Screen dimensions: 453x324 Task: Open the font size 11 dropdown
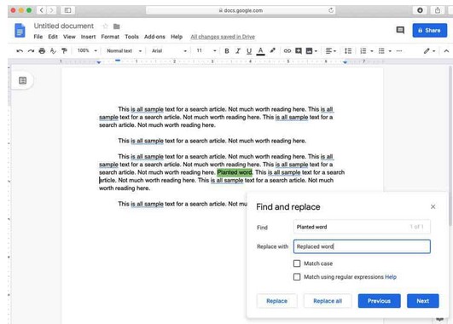coord(206,50)
